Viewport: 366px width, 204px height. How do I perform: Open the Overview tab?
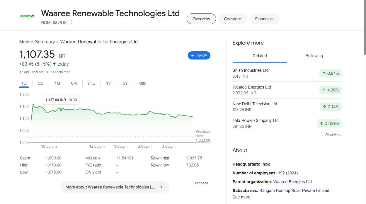pyautogui.click(x=201, y=19)
